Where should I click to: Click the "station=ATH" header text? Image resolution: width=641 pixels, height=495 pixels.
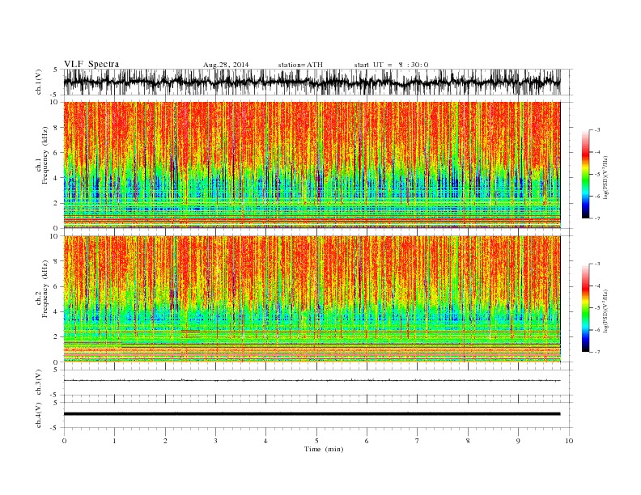300,65
